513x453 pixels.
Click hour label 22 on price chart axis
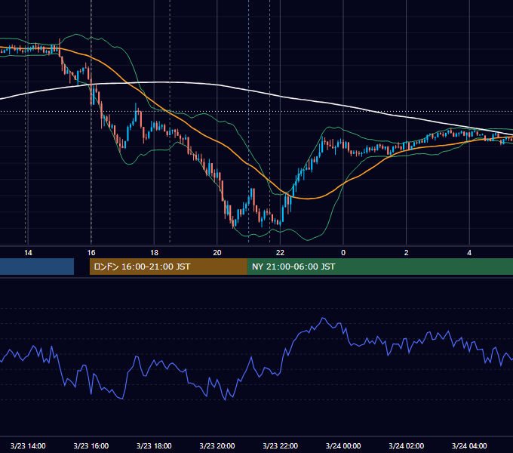[x=281, y=253]
